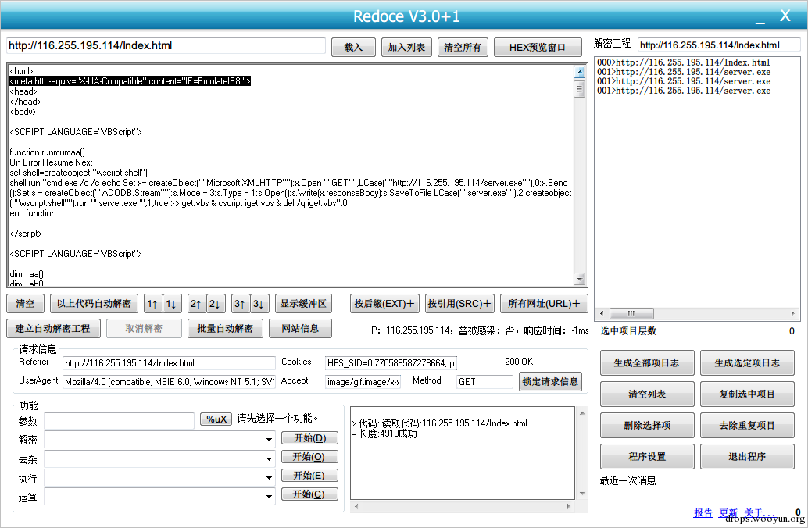The width and height of the screenshot is (808, 528).
Task: Click code editor scroll up arrow
Action: point(579,72)
